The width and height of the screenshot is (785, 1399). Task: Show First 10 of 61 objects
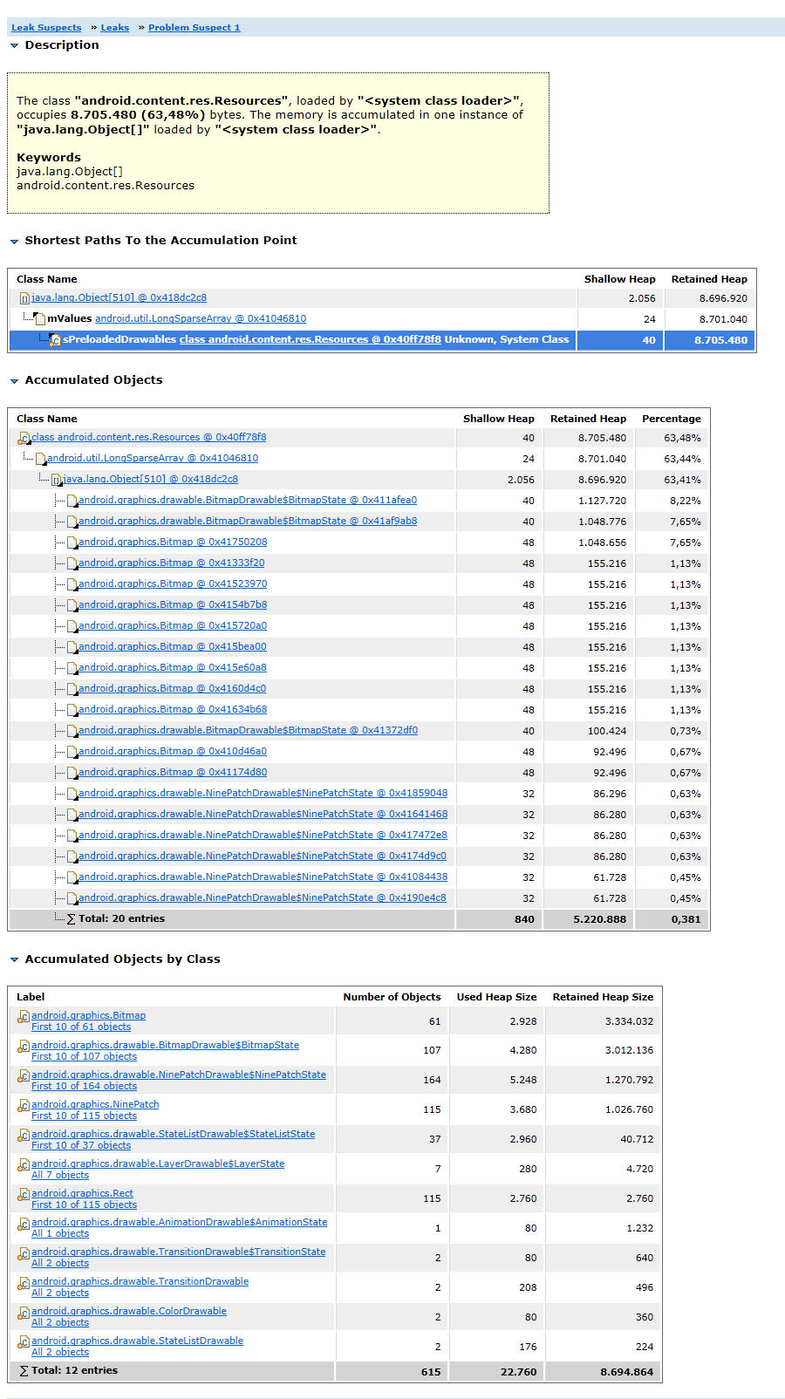tap(81, 1027)
